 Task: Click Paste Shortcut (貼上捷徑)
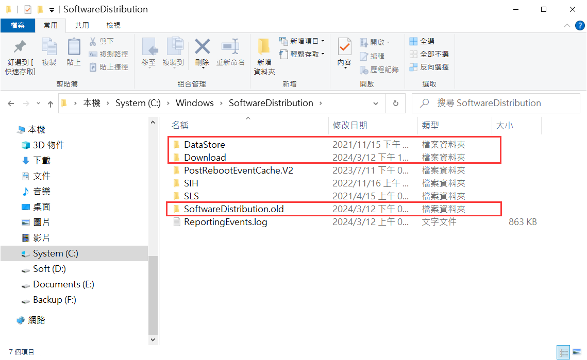(109, 67)
